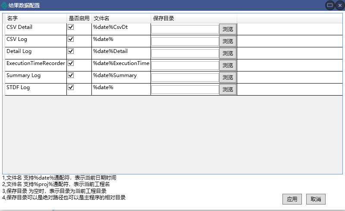This screenshot has height=211, width=345.
Task: Click the 应用 apply button
Action: 292,199
